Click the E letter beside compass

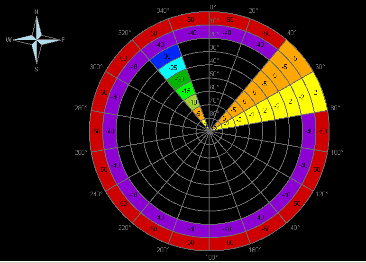coord(63,40)
